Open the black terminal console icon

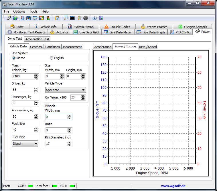point(72,18)
